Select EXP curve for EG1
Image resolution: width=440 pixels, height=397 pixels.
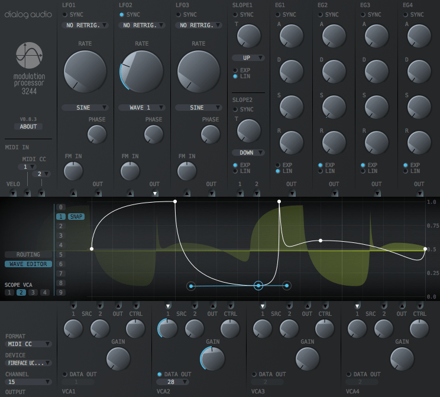click(278, 165)
